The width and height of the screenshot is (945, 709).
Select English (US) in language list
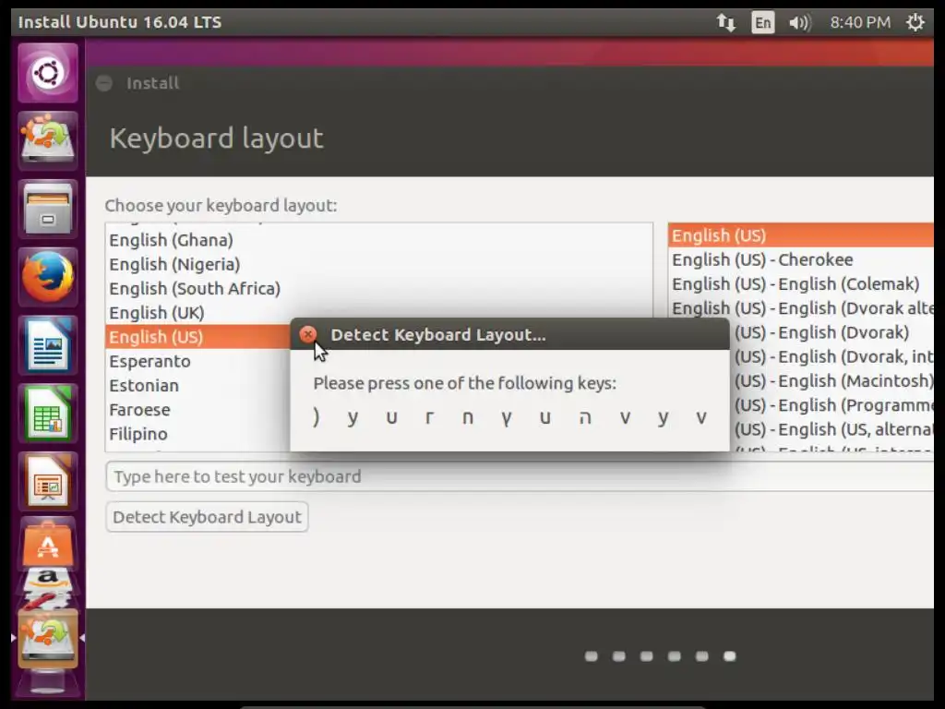[197, 336]
